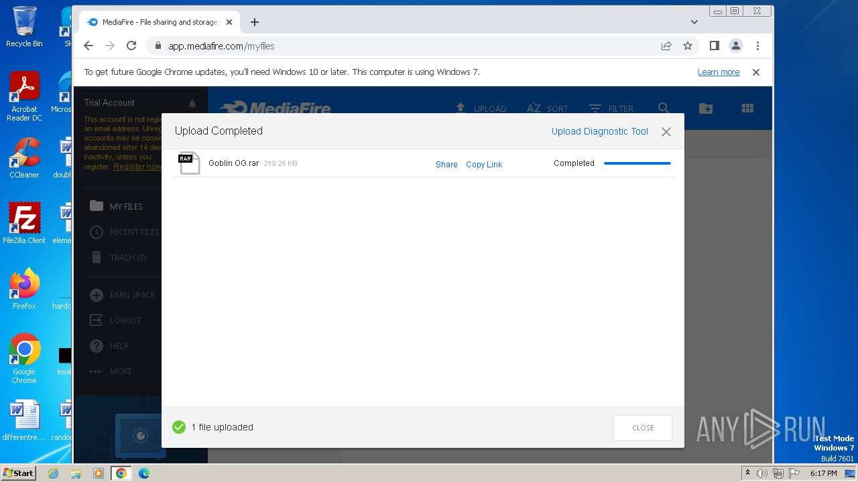Open the CCleaner desktop icon
Image resolution: width=858 pixels, height=482 pixels.
(24, 158)
